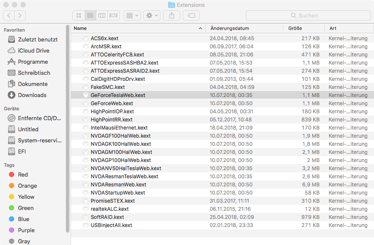The image size is (374, 245).
Task: Click the NVDAGP100HalWeb.kext file icon
Action: pyautogui.click(x=86, y=160)
